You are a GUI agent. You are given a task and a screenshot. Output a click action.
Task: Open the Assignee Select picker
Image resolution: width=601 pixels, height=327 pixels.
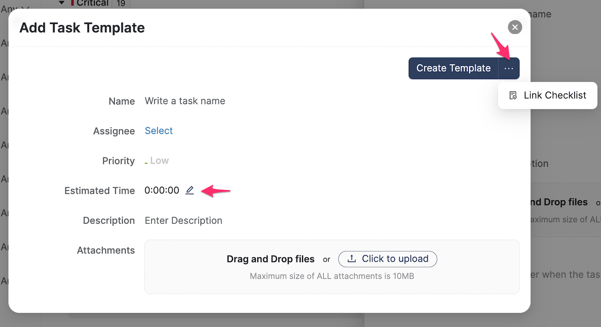[x=159, y=131]
